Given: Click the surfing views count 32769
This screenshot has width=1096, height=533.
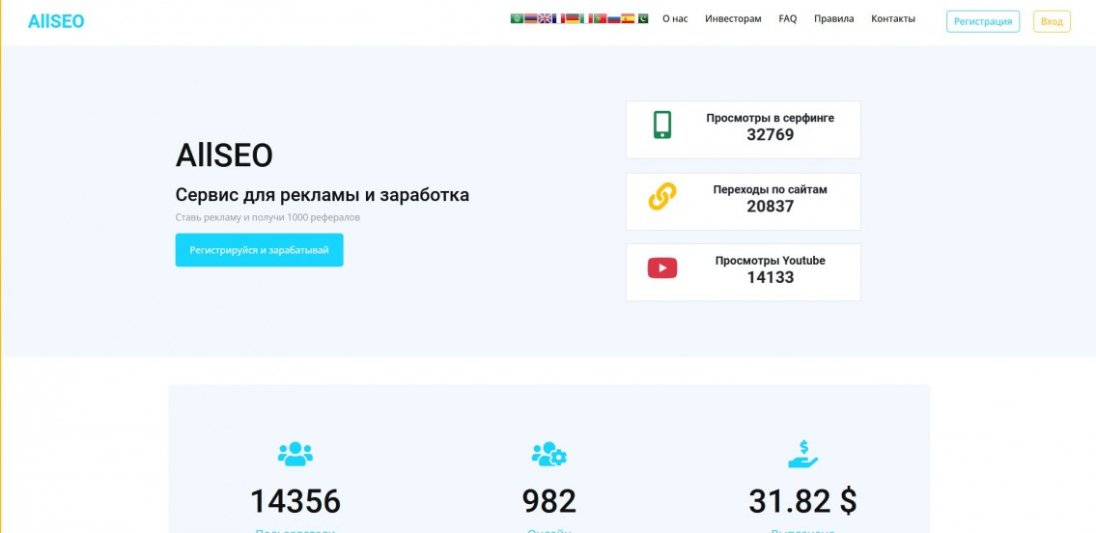Looking at the screenshot, I should (771, 135).
